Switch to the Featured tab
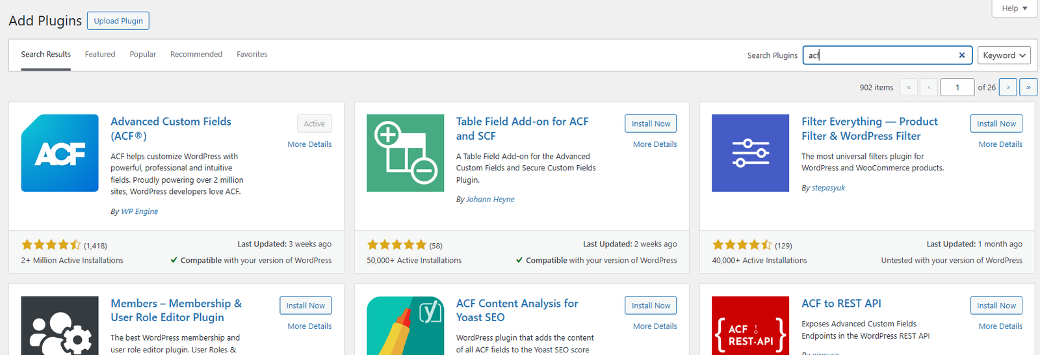 (100, 55)
